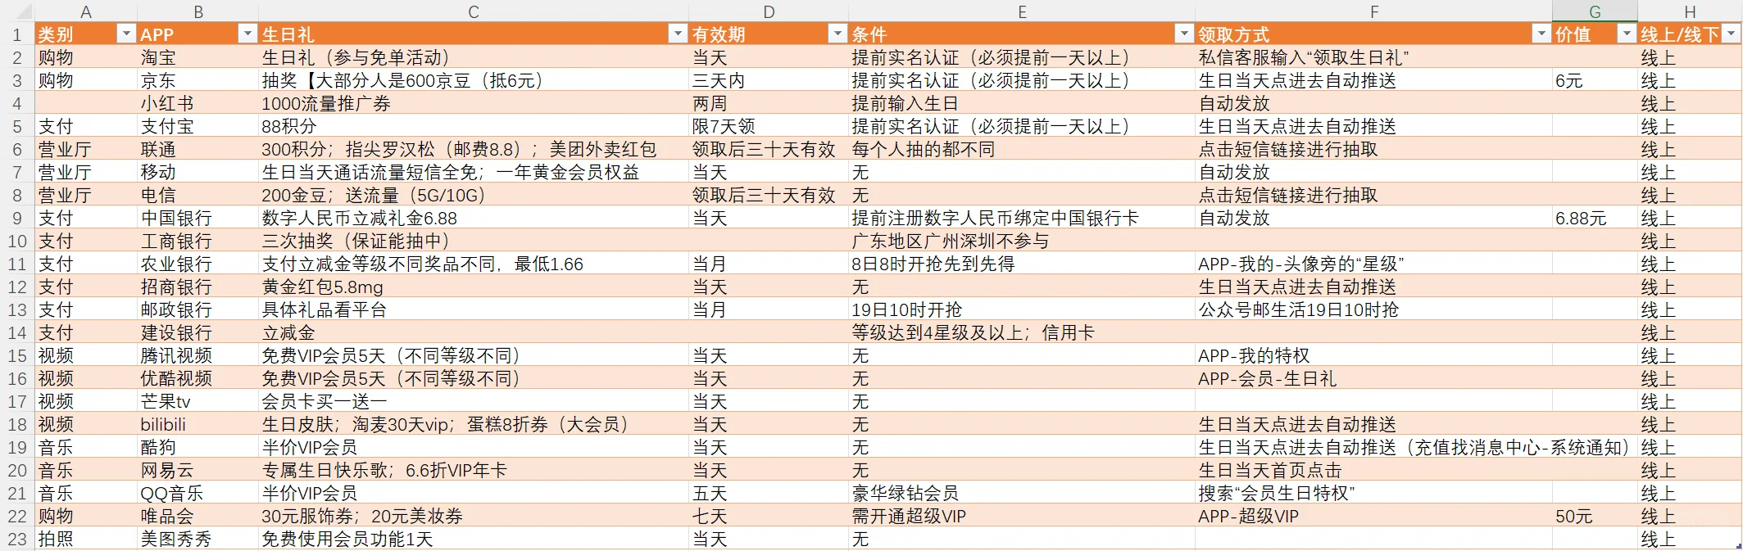
Task: Open the filter dropdown for 类别 column
Action: coord(125,34)
